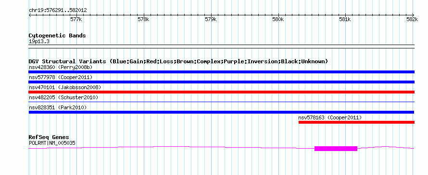Click the chr19:576291..582012 coordinate label
Image resolution: width=428 pixels, height=175 pixels.
[58, 11]
